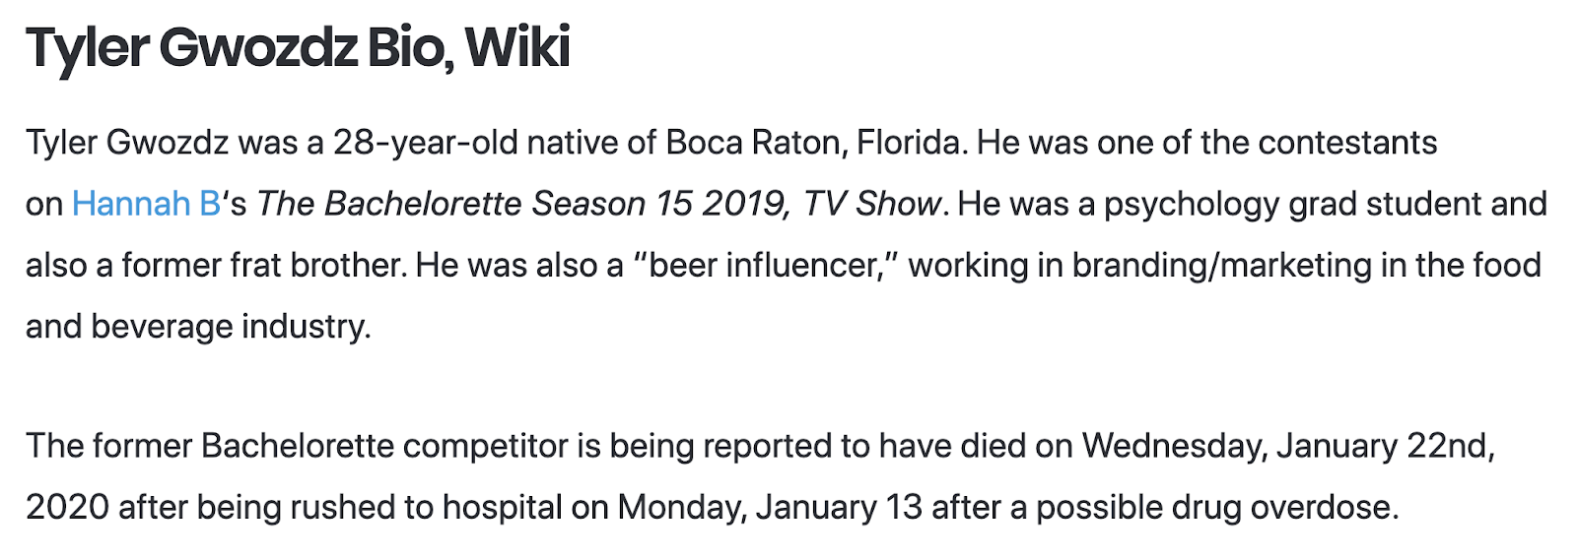1577x558 pixels.
Task: Click the word 'branding/marketing'
Action: [1221, 266]
